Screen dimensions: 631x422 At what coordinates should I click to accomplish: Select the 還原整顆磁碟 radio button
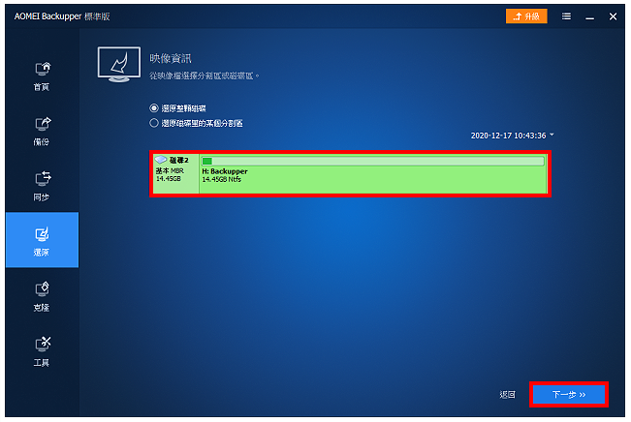pyautogui.click(x=154, y=108)
